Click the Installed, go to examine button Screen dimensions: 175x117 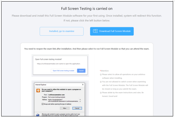(62, 31)
